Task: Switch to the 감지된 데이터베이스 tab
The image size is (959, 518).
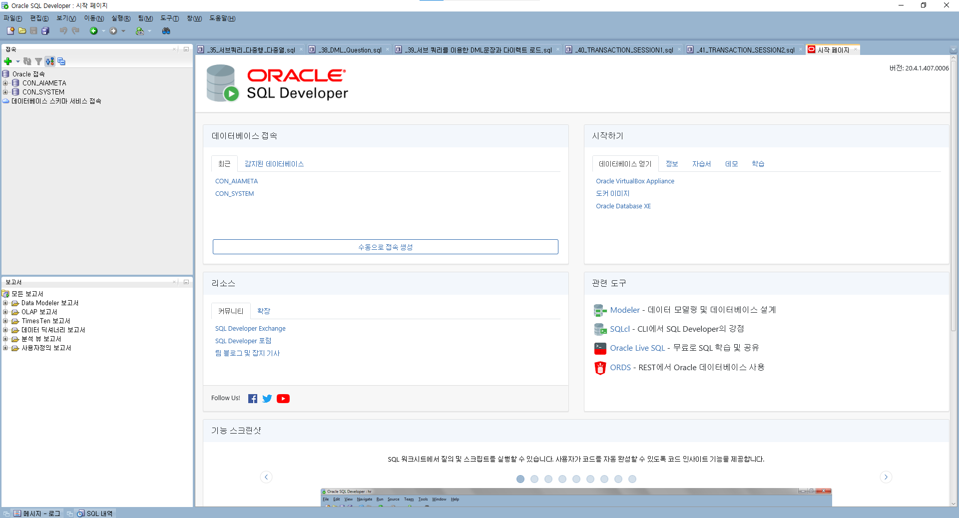Action: pyautogui.click(x=274, y=164)
